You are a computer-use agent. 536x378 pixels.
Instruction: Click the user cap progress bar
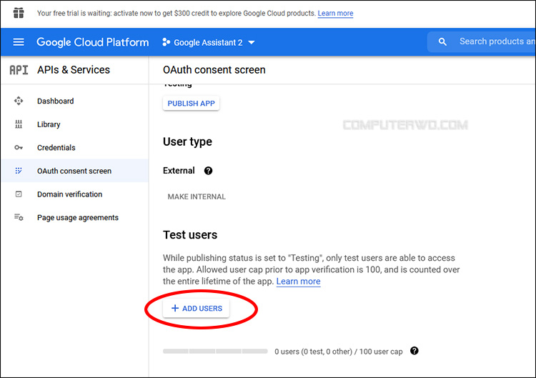[215, 351]
